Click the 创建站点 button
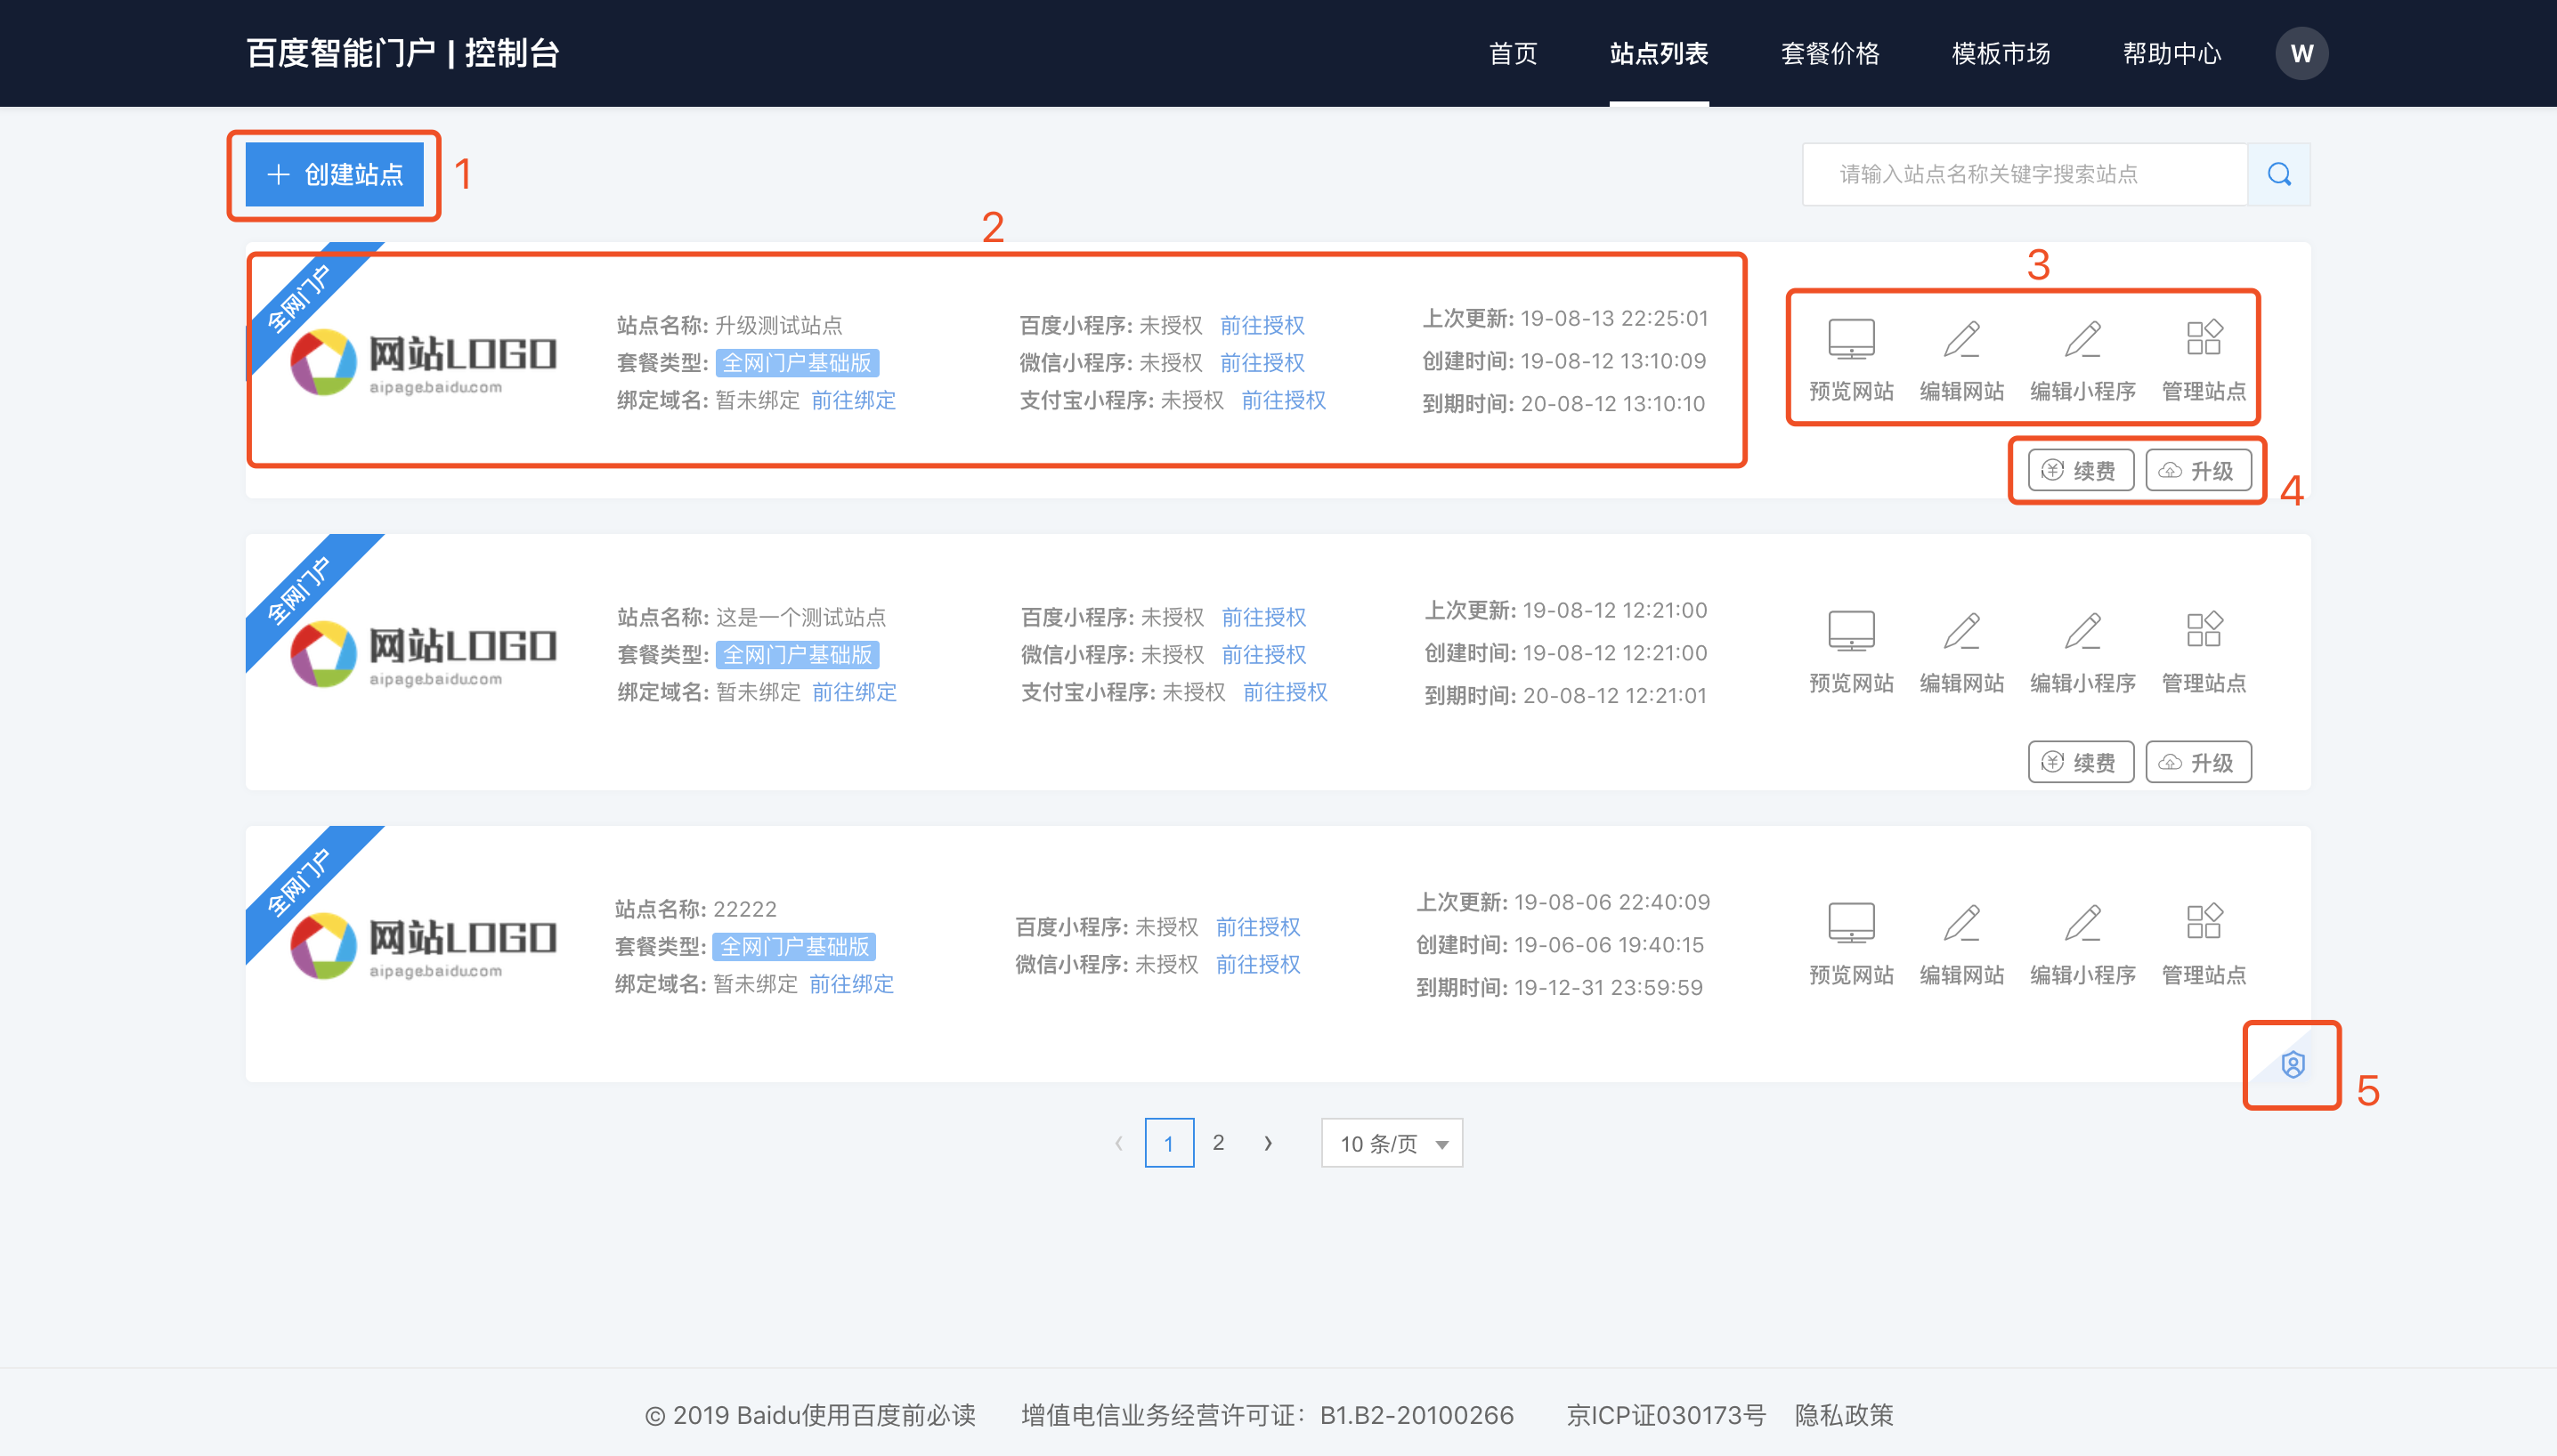This screenshot has height=1456, width=2557. (x=334, y=175)
